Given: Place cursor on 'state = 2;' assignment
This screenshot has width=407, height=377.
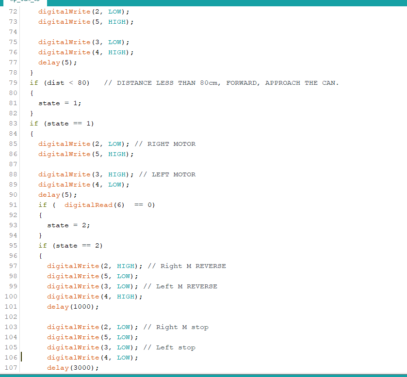Looking at the screenshot, I should pos(68,225).
